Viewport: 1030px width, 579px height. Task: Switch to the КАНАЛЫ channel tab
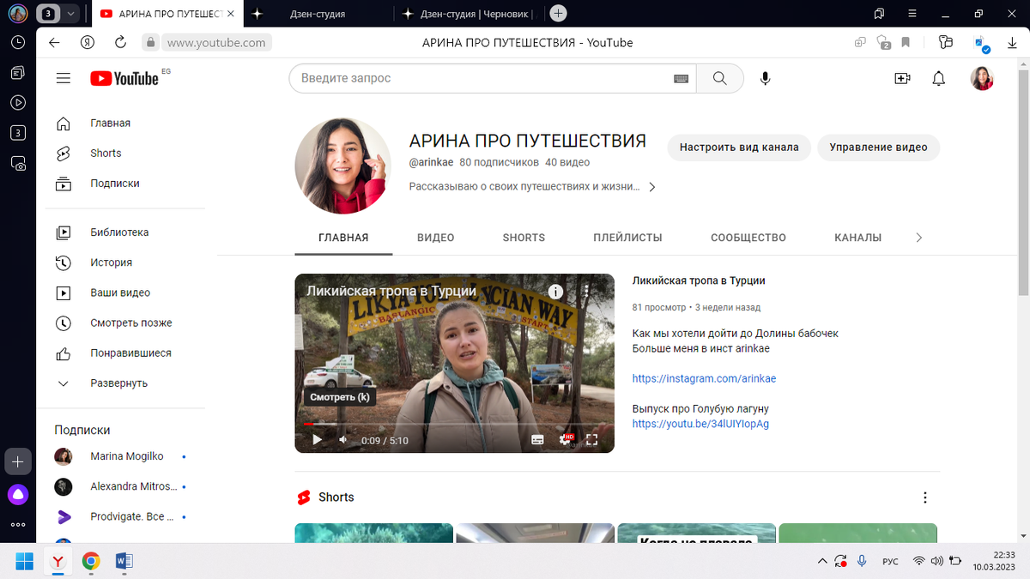point(857,238)
